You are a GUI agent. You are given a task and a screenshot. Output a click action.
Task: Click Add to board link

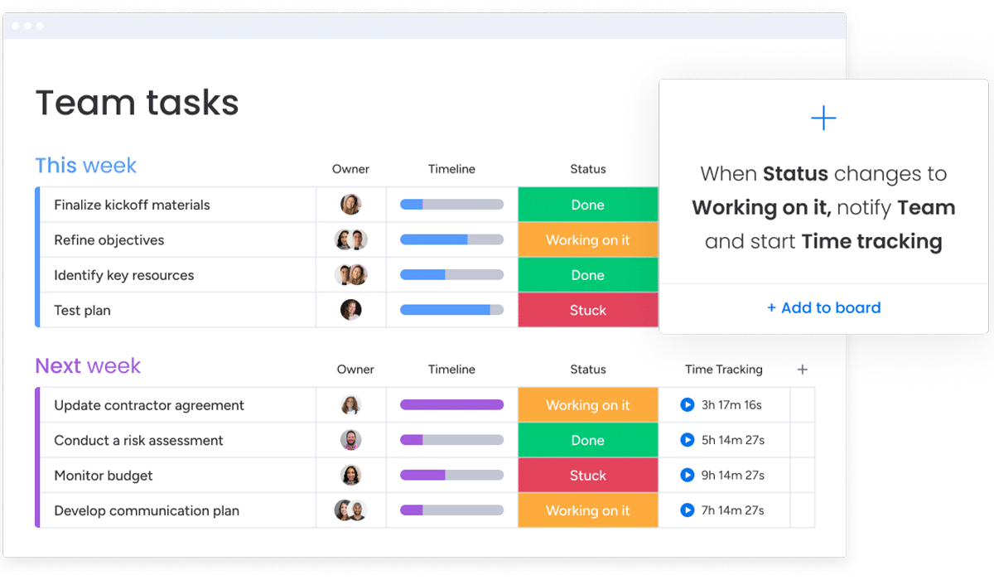[x=823, y=307]
